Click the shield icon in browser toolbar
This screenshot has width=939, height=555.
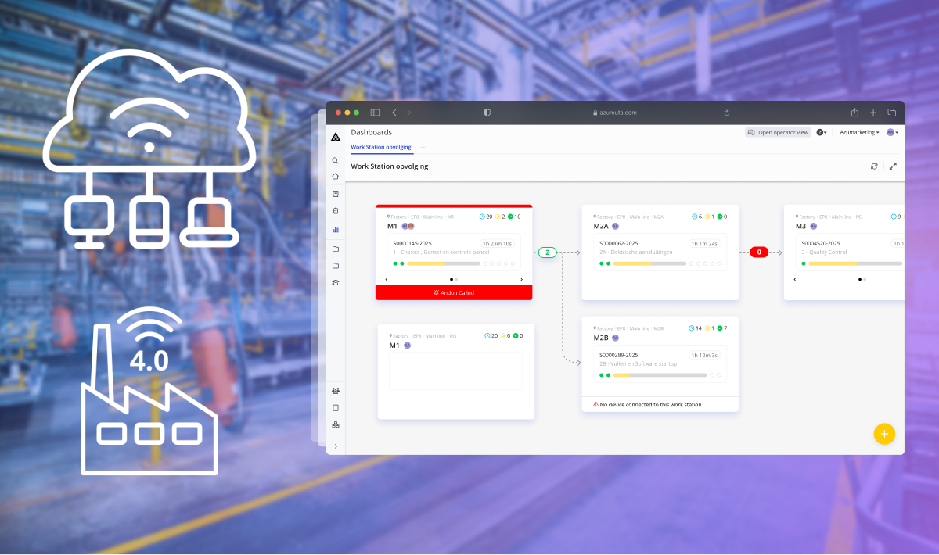click(x=487, y=113)
